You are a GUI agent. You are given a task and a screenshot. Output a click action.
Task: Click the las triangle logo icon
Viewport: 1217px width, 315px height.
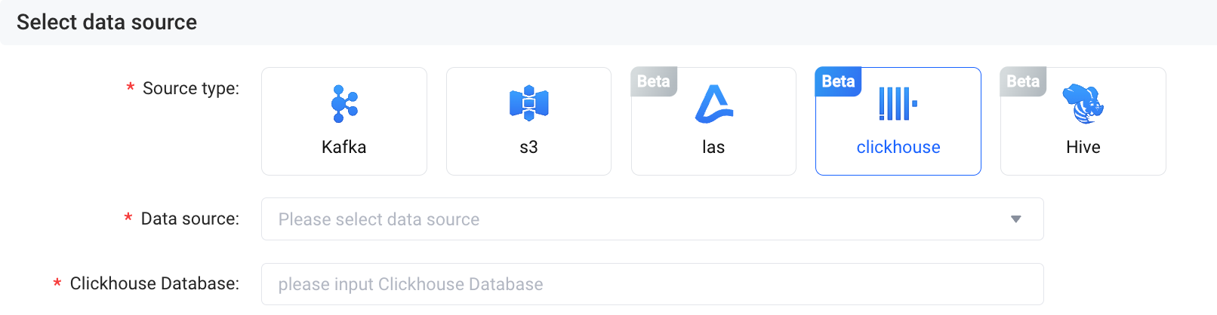(713, 103)
